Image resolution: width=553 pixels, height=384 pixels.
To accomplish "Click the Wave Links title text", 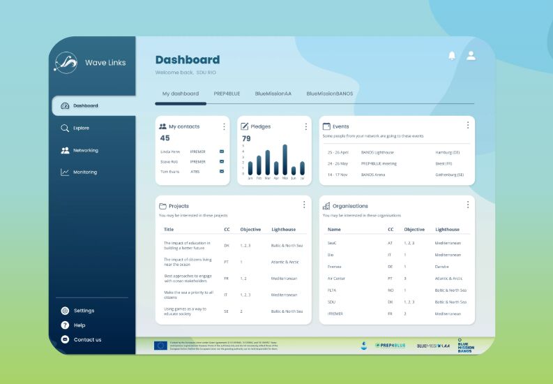I will coord(105,62).
